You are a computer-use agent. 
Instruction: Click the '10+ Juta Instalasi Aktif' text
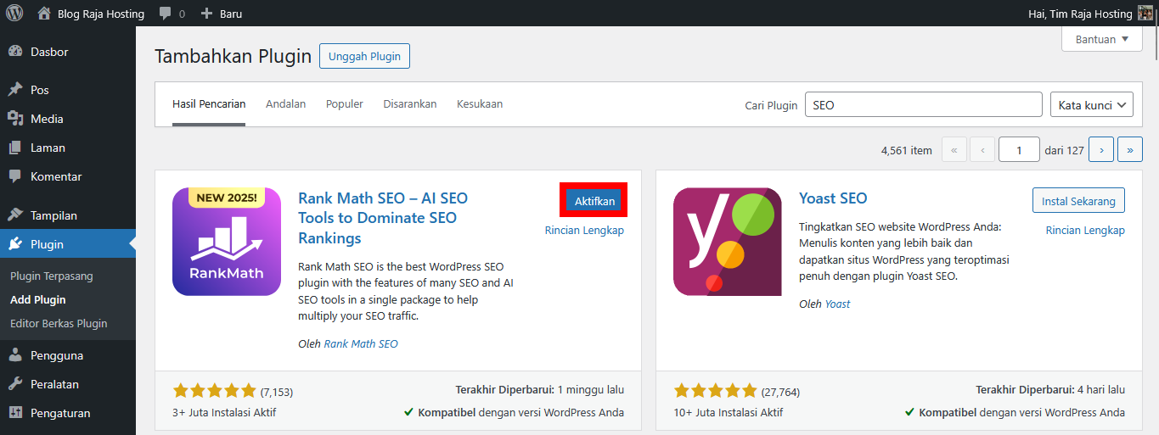pos(729,413)
